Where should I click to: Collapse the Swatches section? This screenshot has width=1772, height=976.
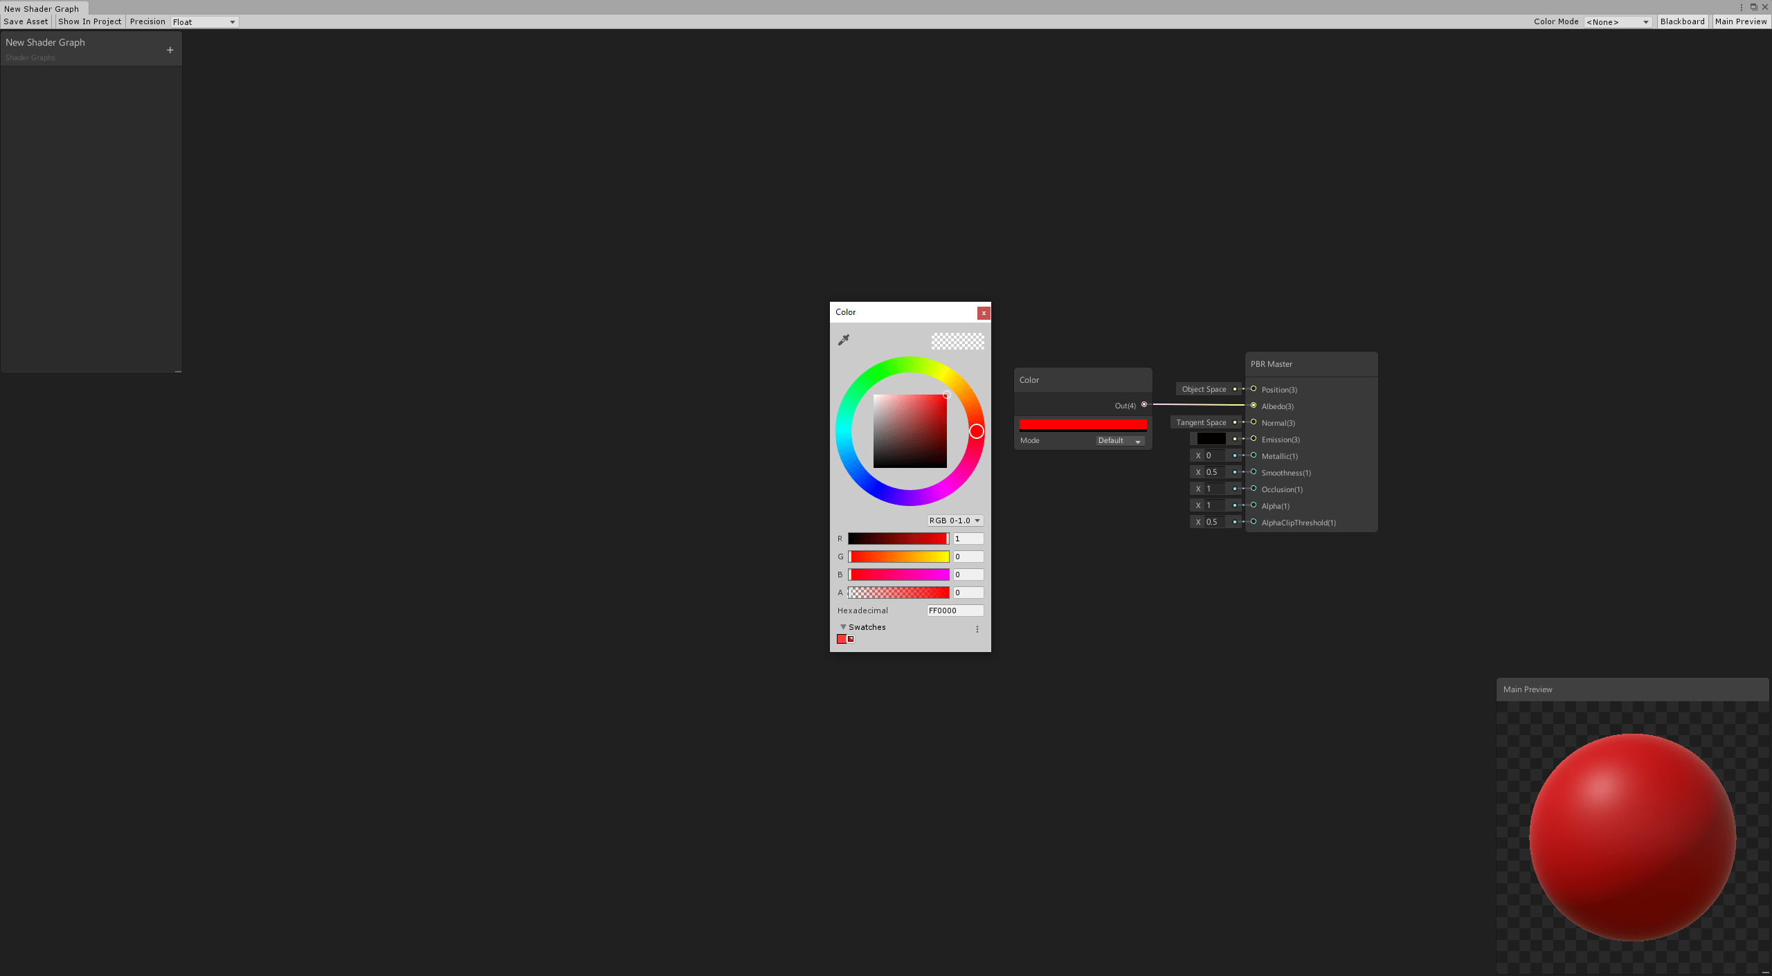tap(843, 627)
